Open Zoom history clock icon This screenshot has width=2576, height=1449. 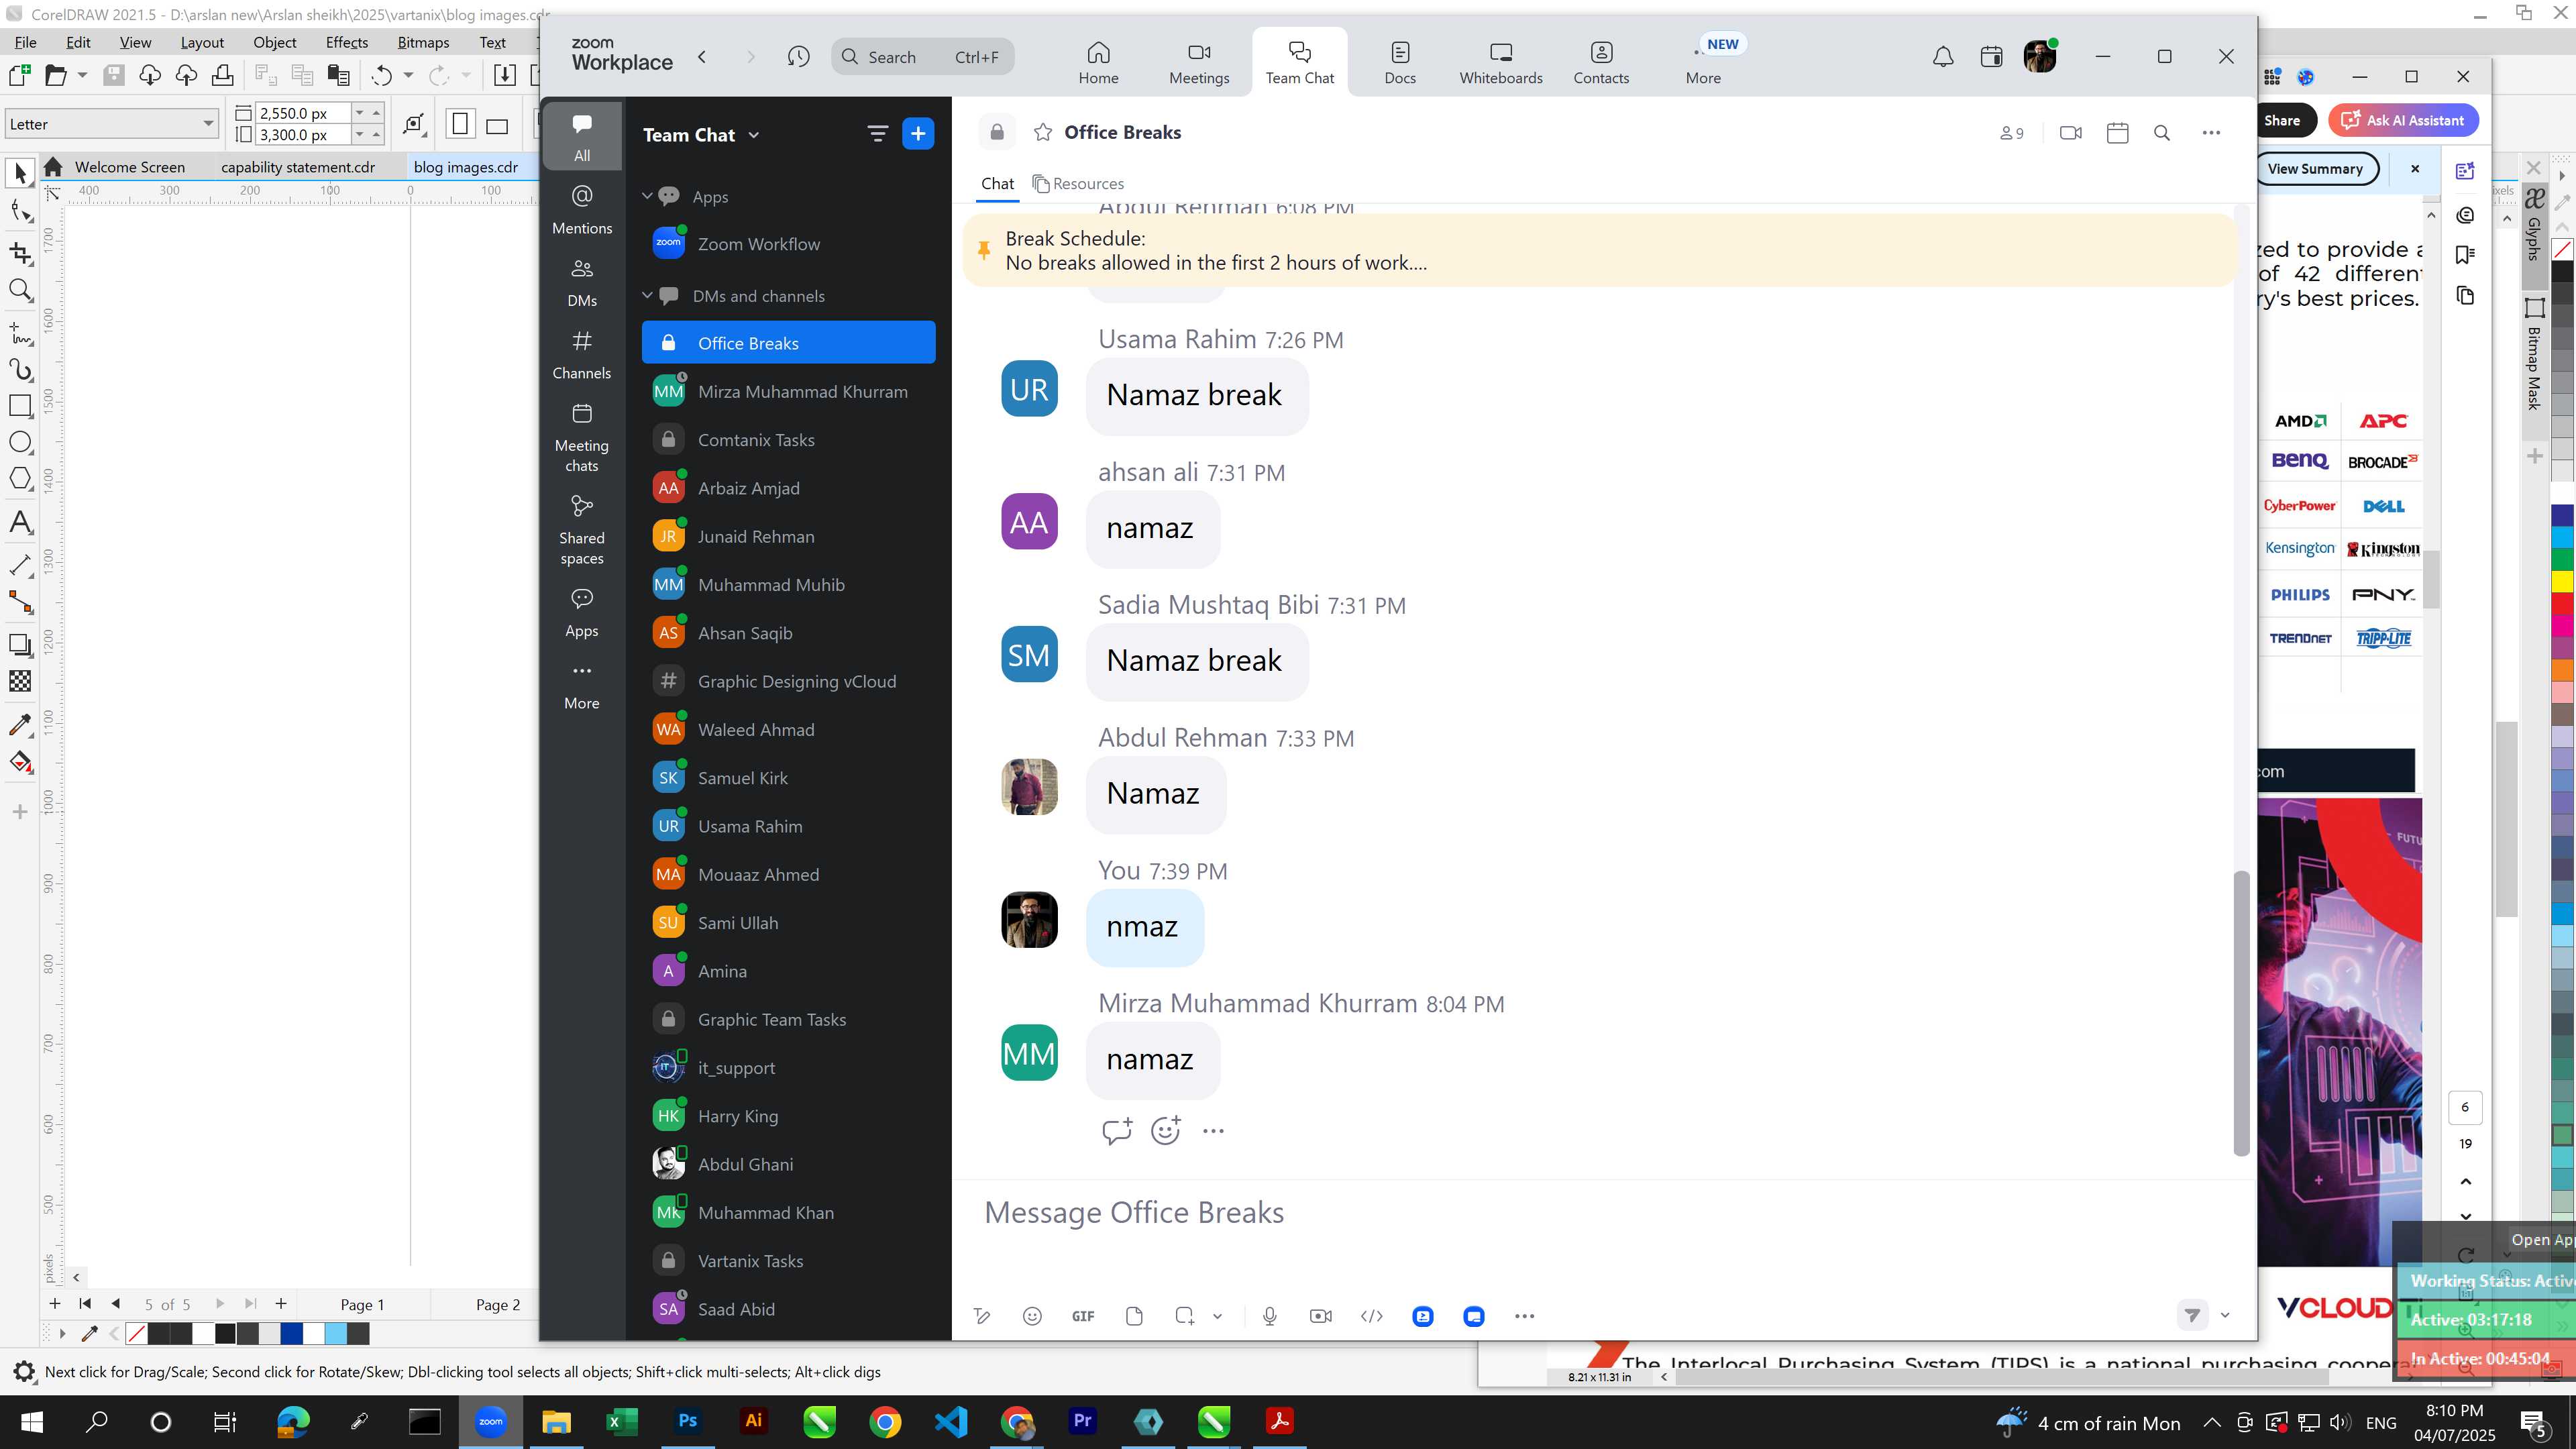click(x=798, y=57)
